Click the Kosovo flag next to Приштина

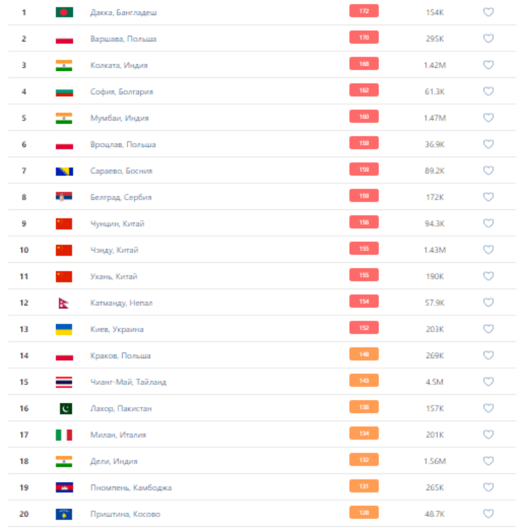(64, 514)
